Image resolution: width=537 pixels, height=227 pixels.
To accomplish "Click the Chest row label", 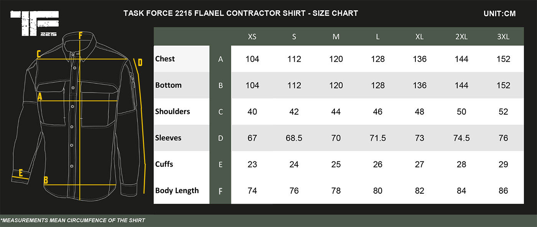I will pos(165,59).
